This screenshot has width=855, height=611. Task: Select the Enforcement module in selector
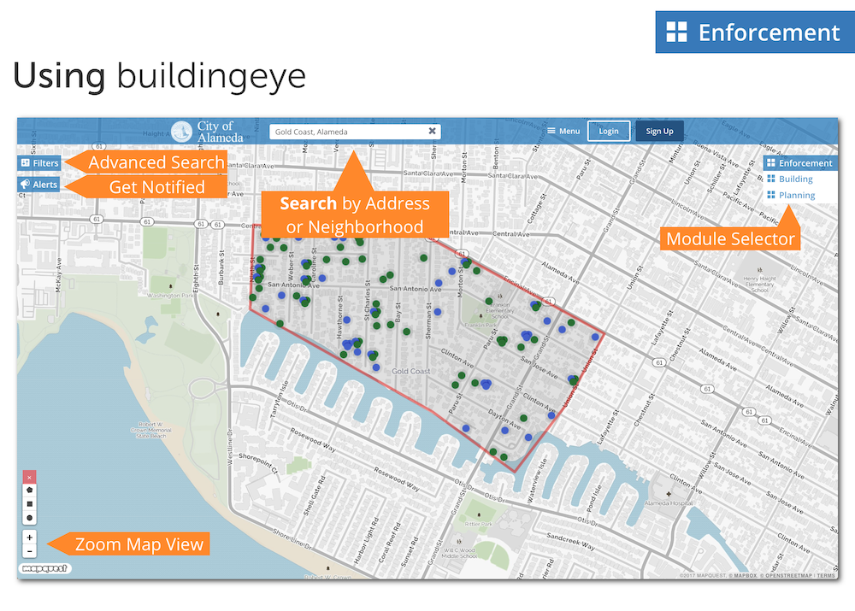coord(800,163)
